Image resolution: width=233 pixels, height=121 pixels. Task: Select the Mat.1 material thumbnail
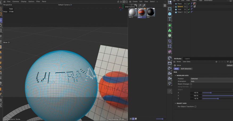pos(142,12)
